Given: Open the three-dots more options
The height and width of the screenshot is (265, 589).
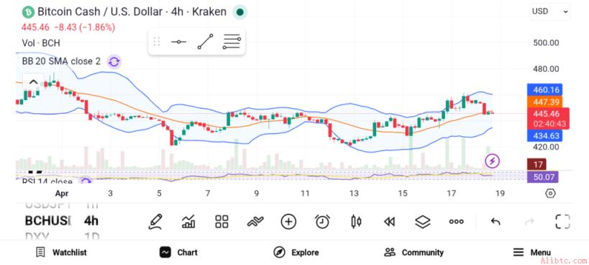Looking at the screenshot, I should click(x=457, y=221).
